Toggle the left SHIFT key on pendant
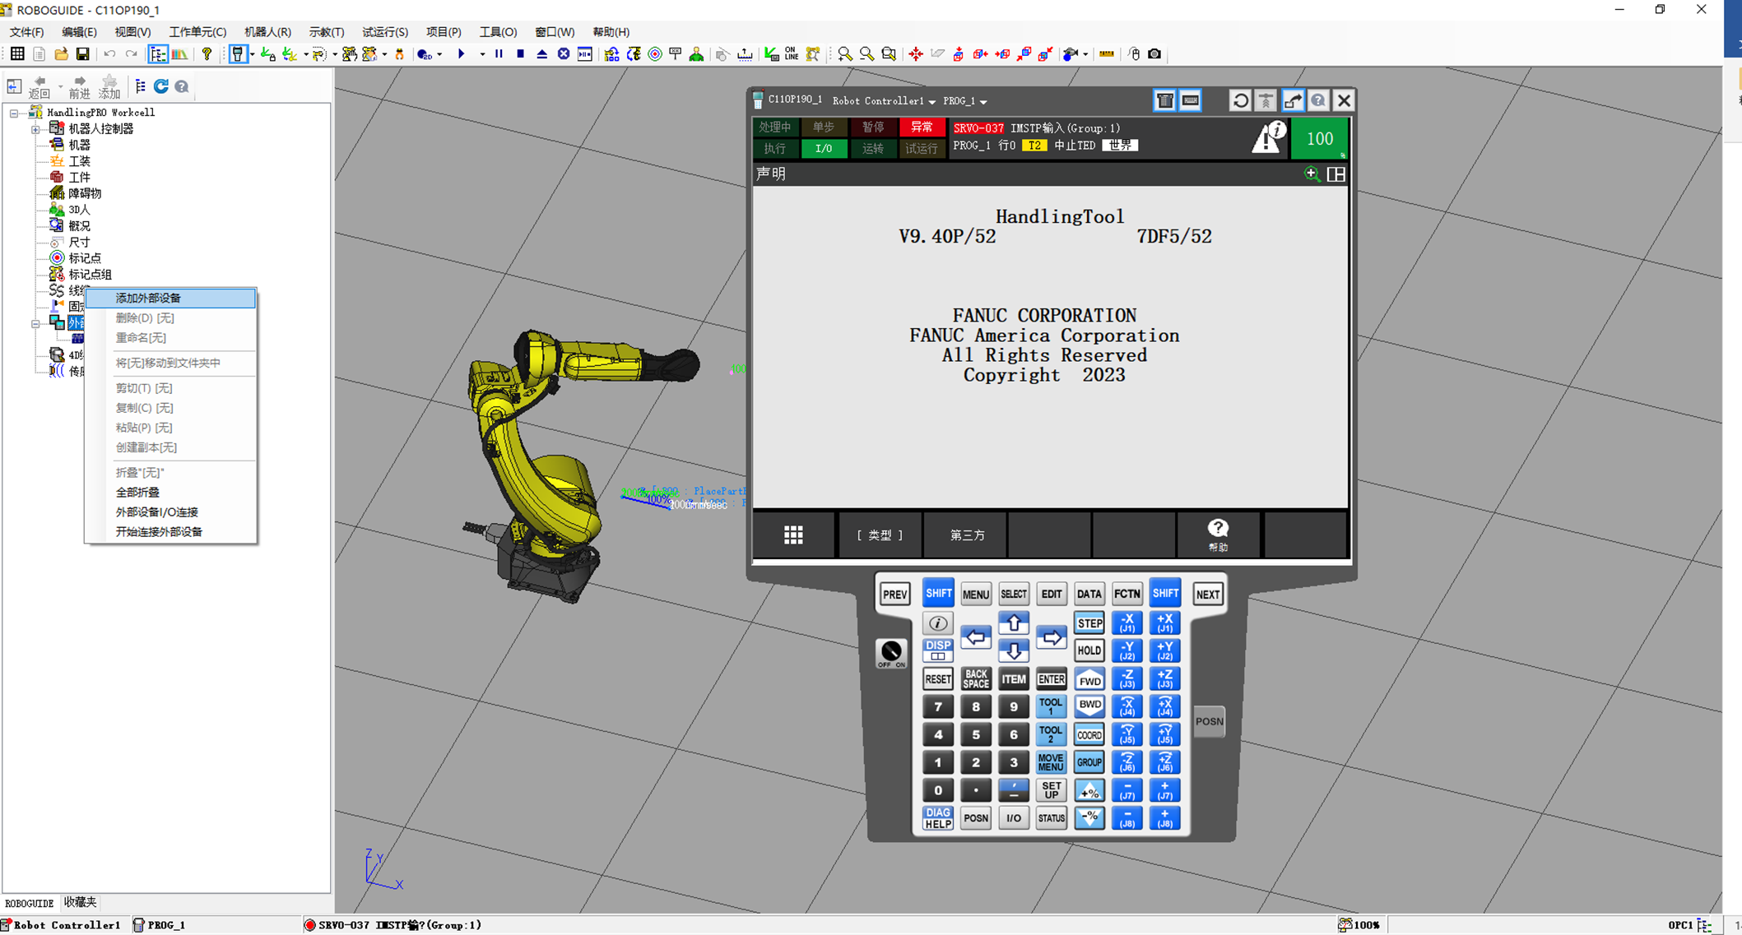 938,594
